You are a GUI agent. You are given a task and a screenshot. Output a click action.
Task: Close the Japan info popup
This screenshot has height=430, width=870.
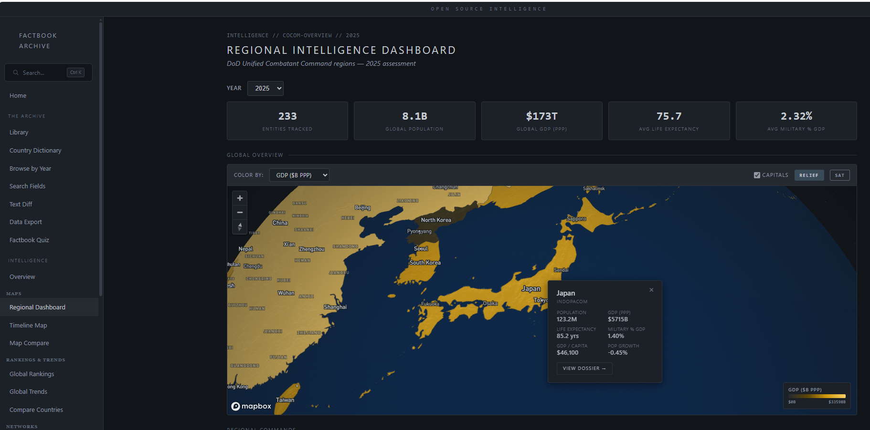tap(651, 290)
